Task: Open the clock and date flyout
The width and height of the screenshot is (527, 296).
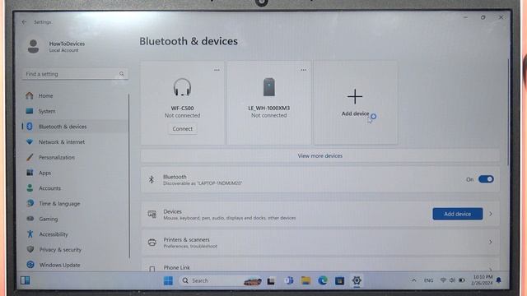Action: [483, 280]
